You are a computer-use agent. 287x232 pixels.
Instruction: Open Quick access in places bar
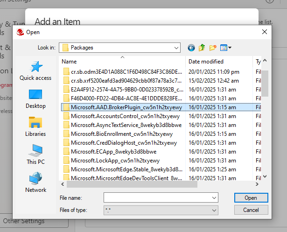(35, 71)
